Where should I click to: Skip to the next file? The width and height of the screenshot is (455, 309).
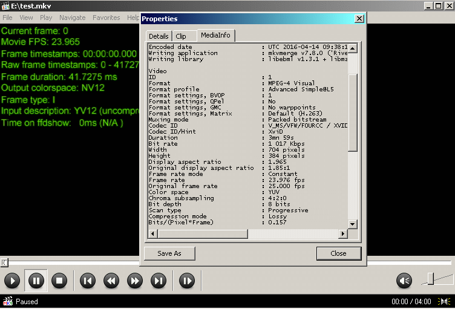159,281
